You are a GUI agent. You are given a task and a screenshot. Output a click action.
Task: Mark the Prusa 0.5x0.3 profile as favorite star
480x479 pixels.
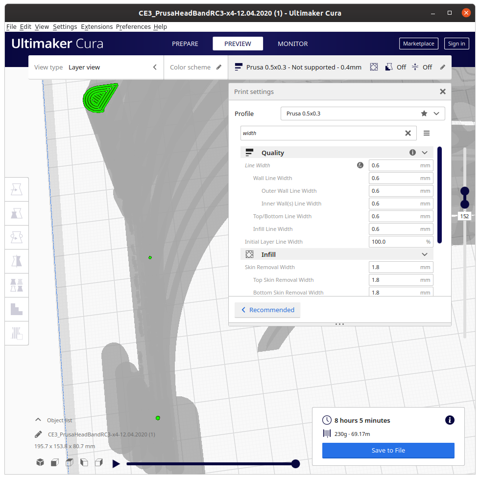tap(424, 114)
